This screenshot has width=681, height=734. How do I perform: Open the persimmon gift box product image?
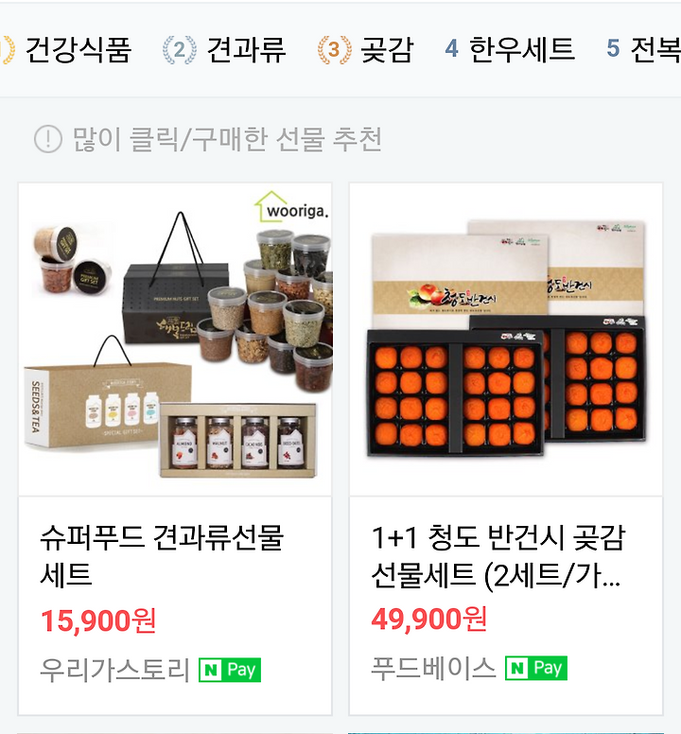506,340
